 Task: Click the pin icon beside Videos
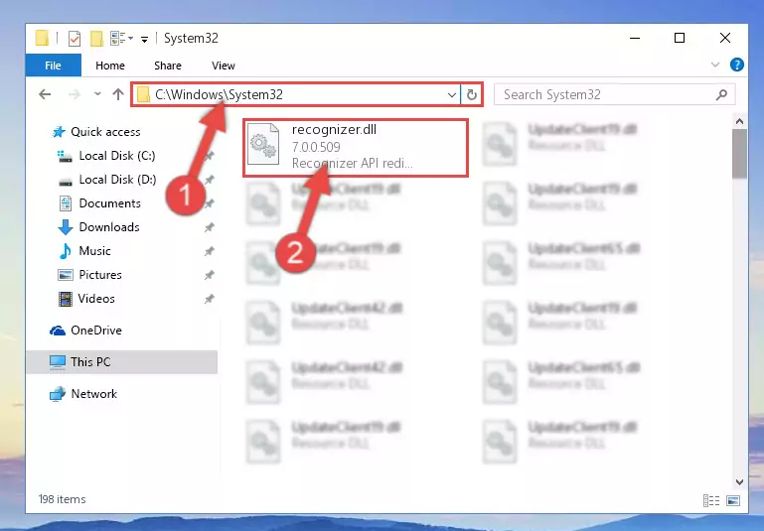(209, 299)
